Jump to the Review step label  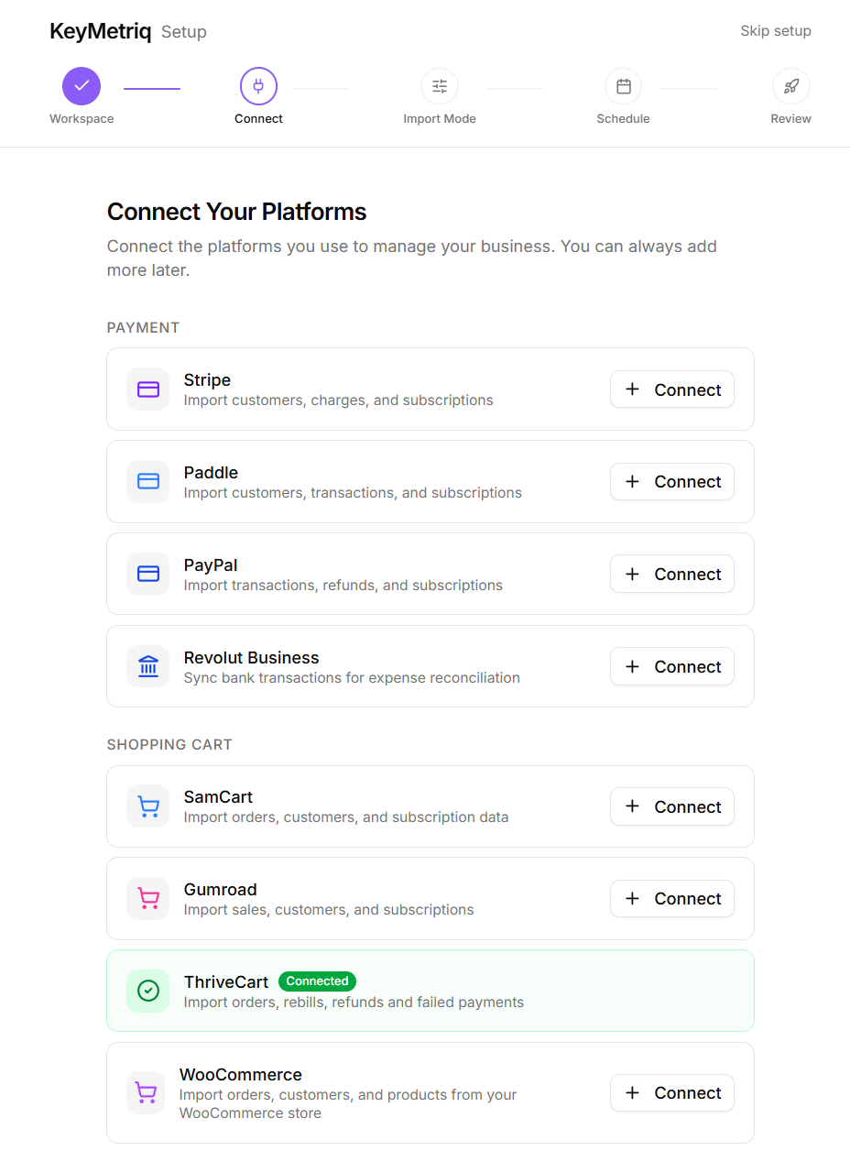tap(791, 119)
